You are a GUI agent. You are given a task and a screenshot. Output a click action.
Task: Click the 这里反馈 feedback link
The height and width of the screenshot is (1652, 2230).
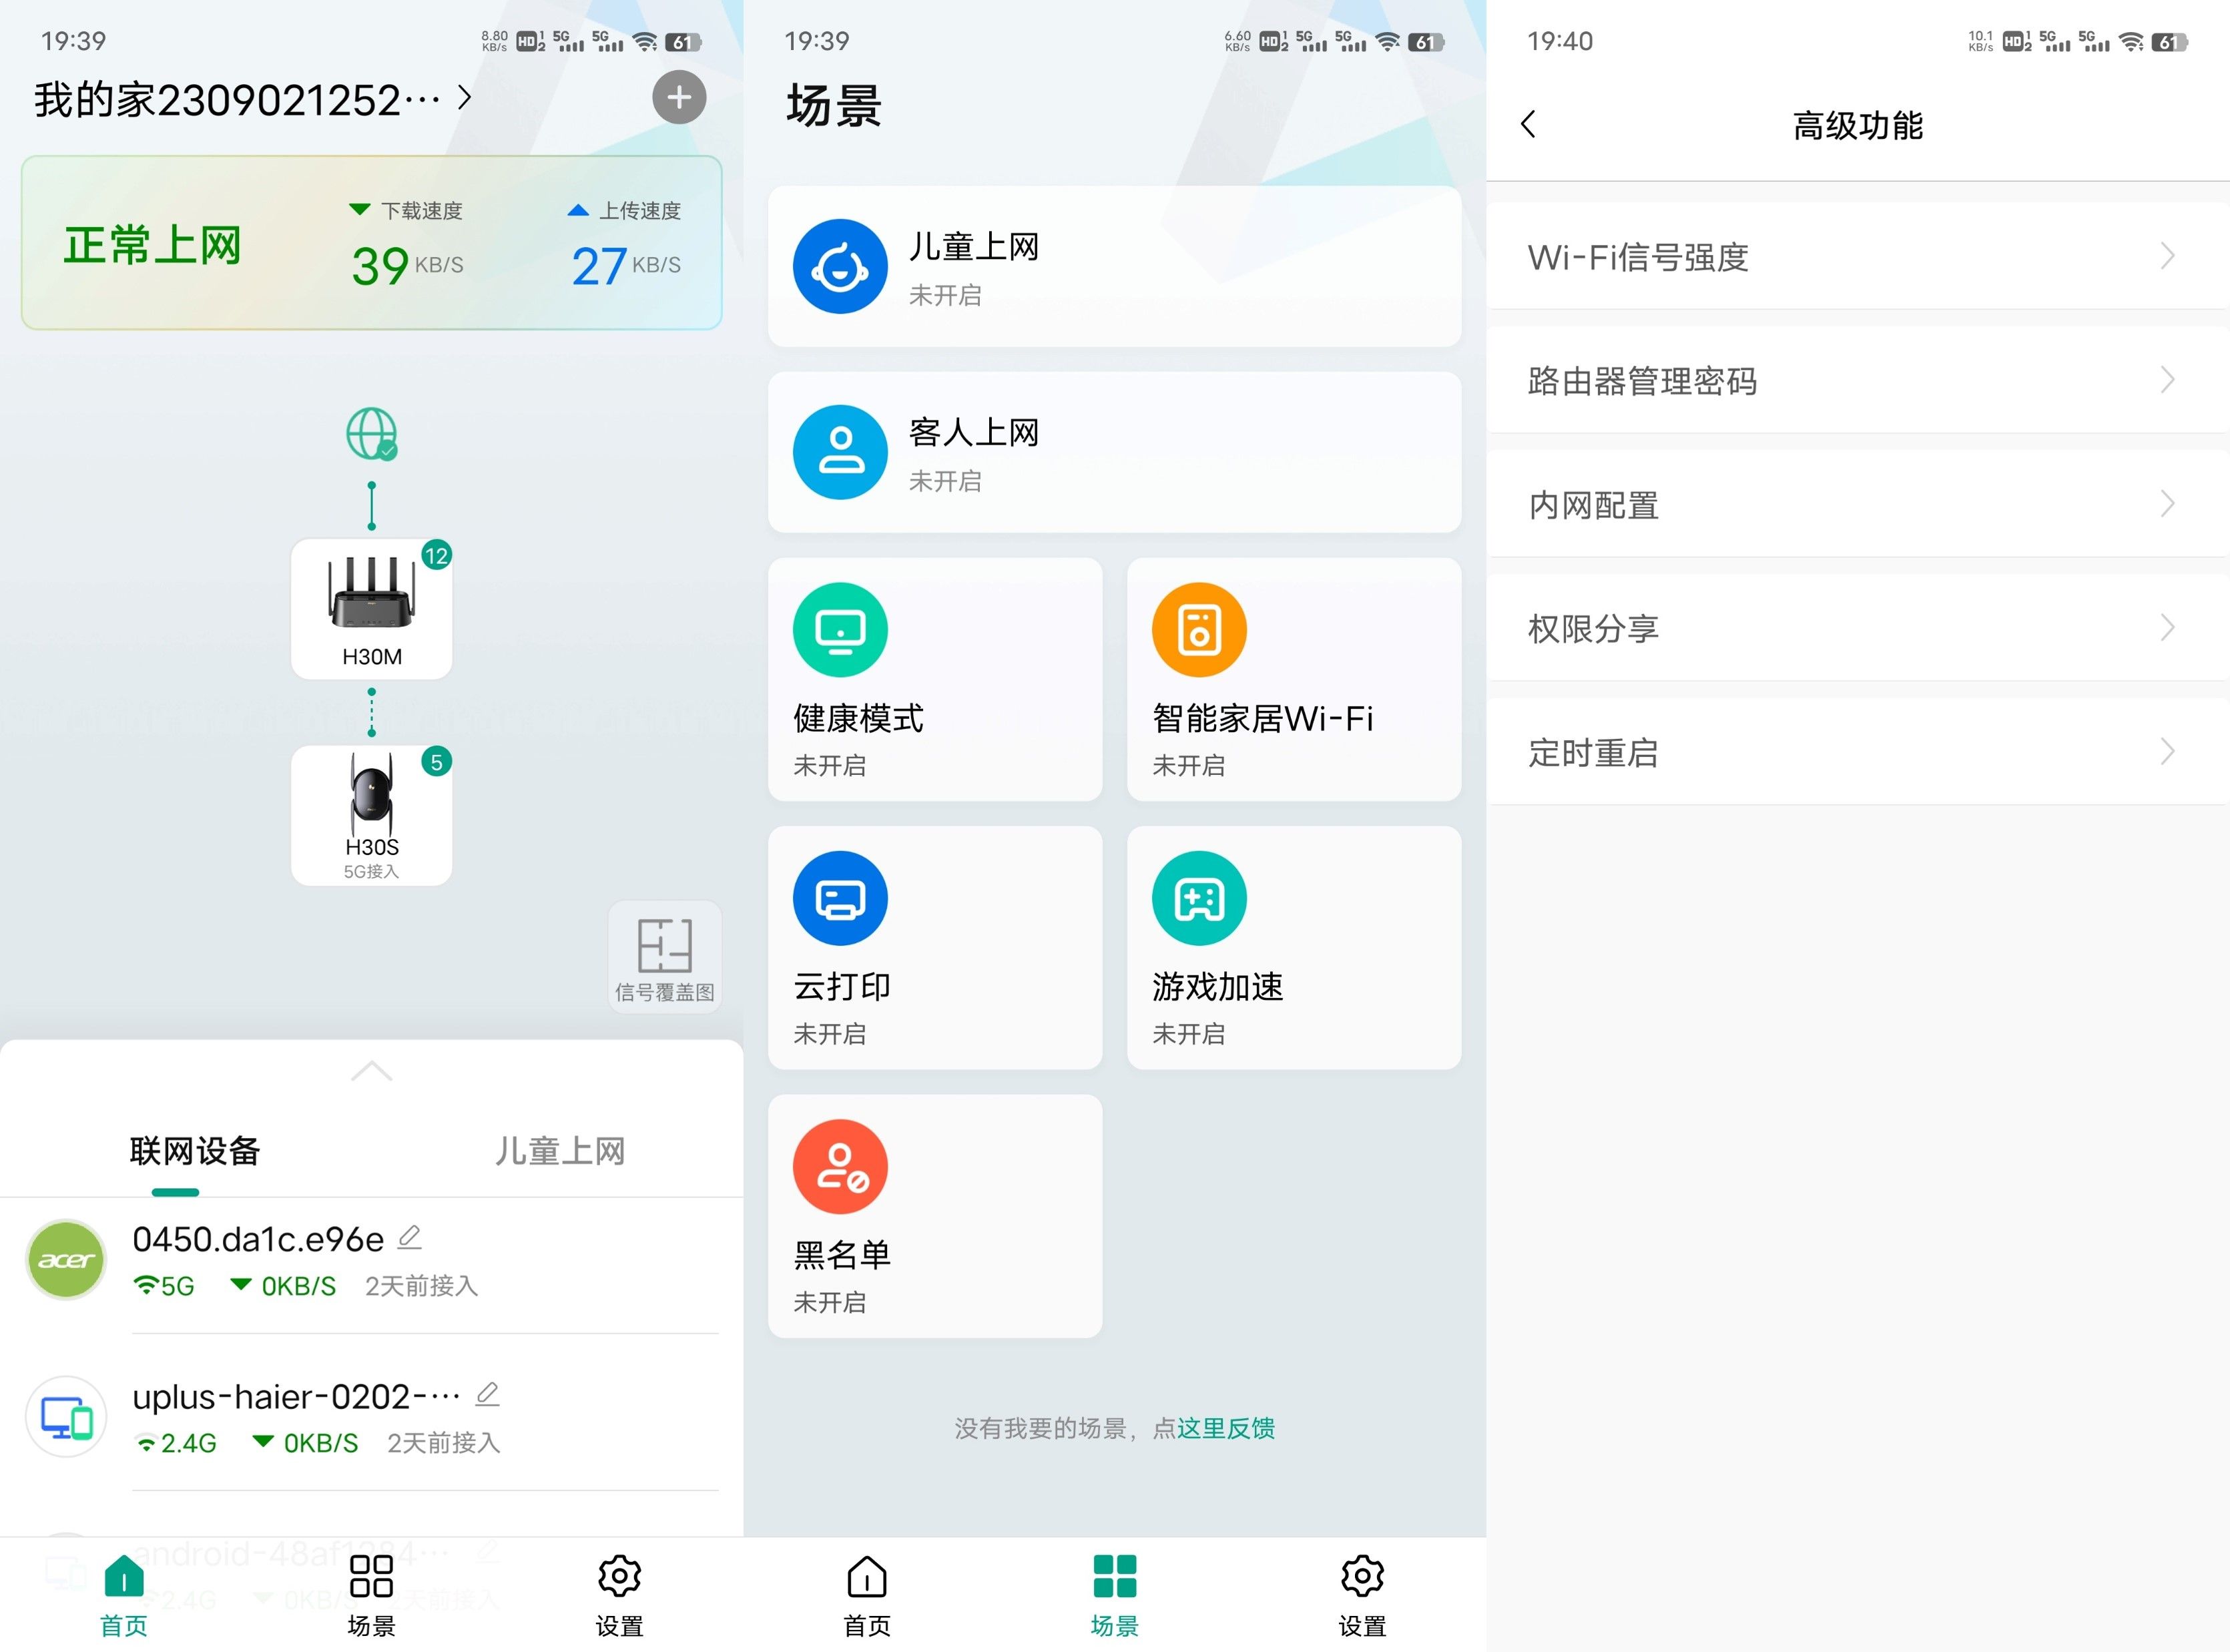[x=1226, y=1428]
